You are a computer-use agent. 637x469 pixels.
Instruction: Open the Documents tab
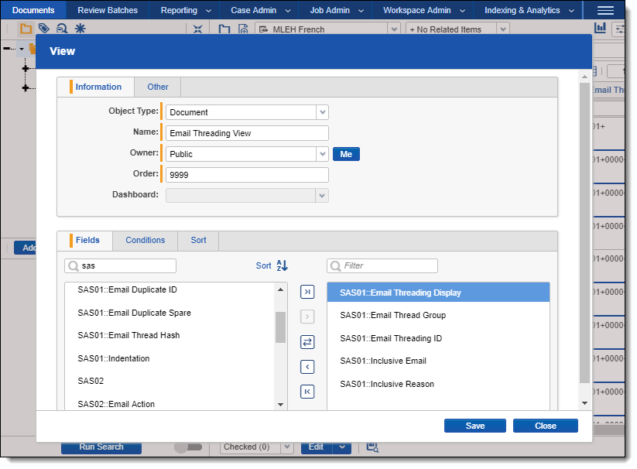[x=33, y=10]
